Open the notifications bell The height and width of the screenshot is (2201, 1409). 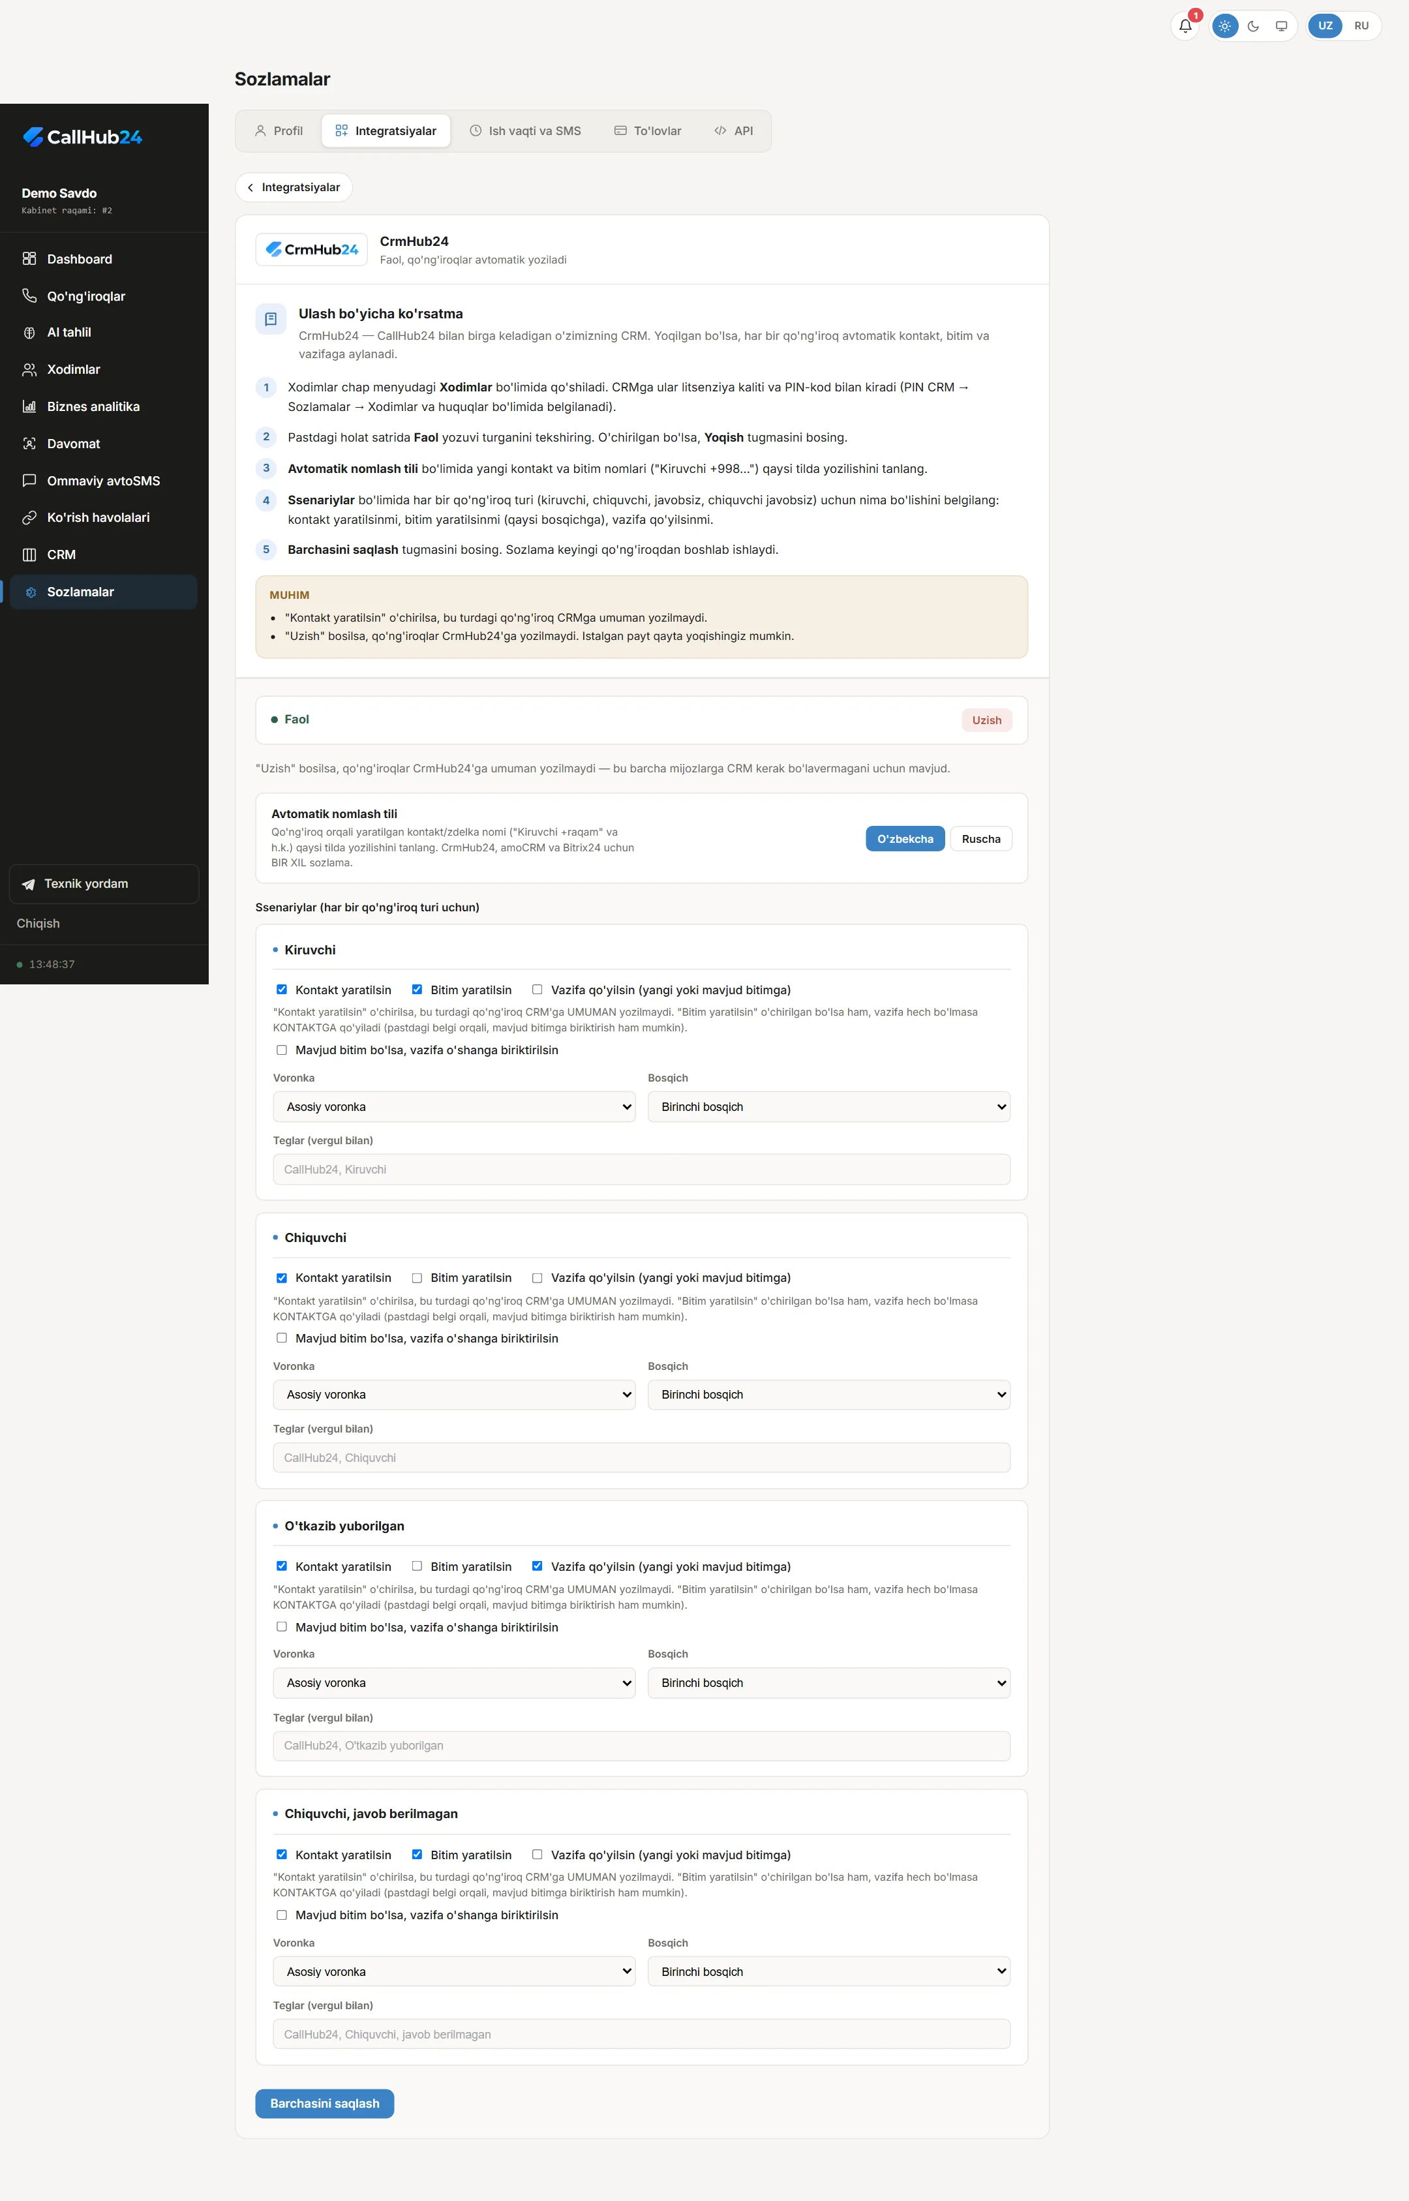(x=1185, y=25)
